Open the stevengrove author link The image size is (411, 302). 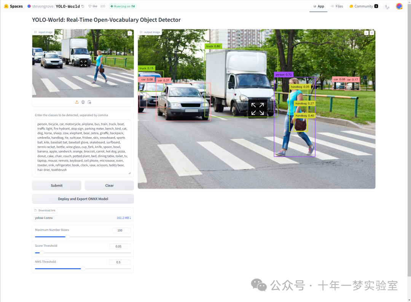pyautogui.click(x=43, y=6)
